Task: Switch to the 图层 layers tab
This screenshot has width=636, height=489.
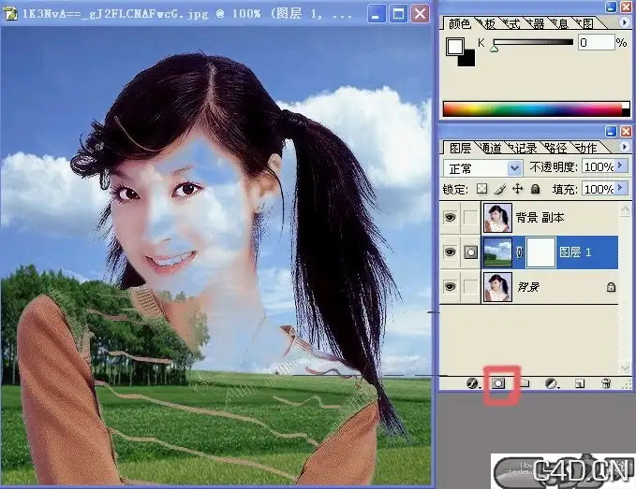Action: click(x=460, y=148)
